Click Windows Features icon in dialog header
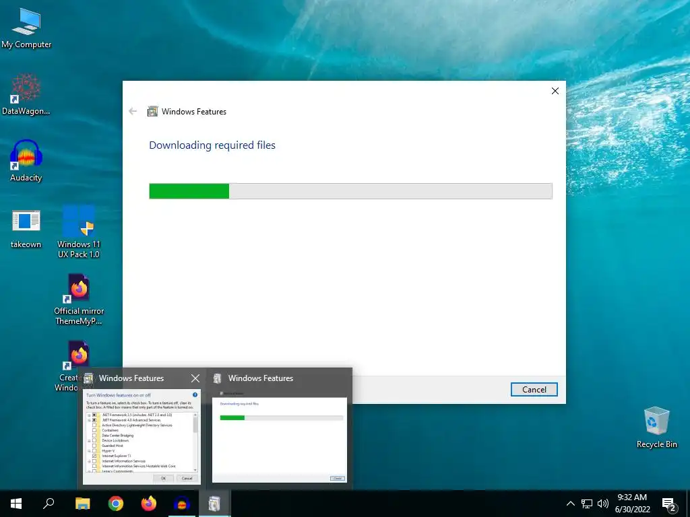This screenshot has width=690, height=517. [152, 111]
